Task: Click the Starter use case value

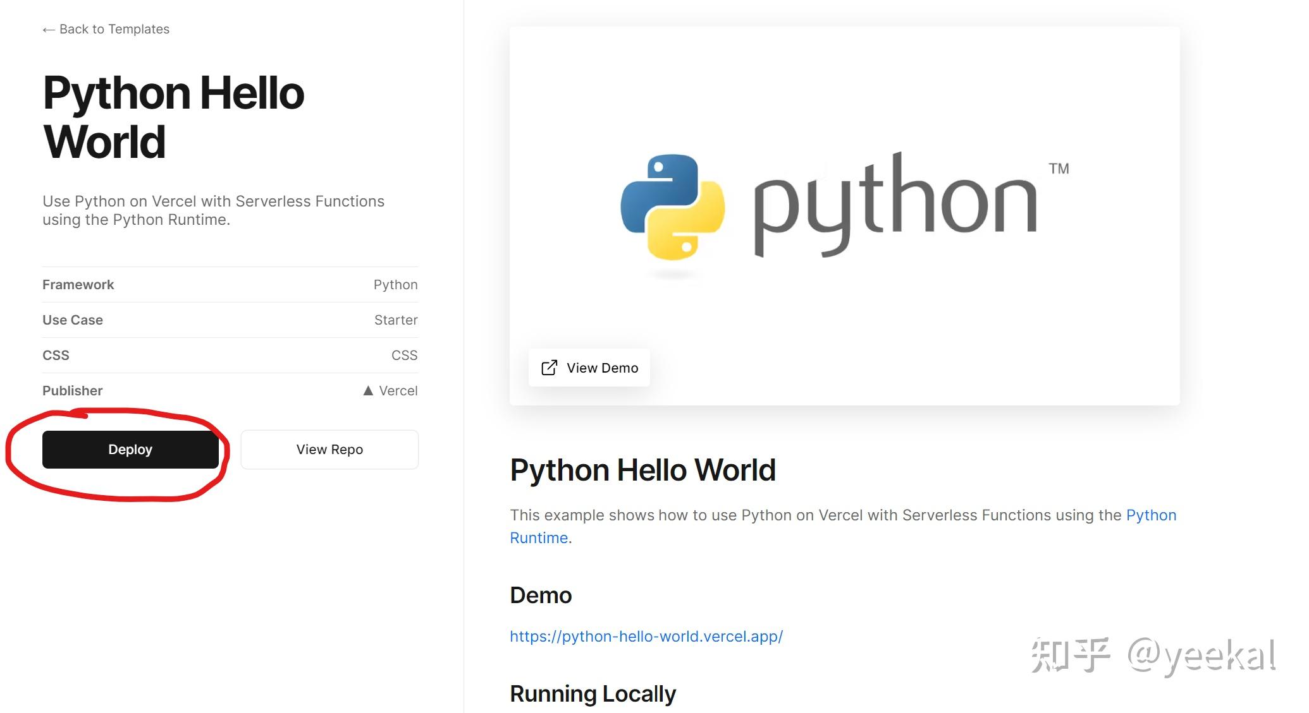Action: [395, 320]
